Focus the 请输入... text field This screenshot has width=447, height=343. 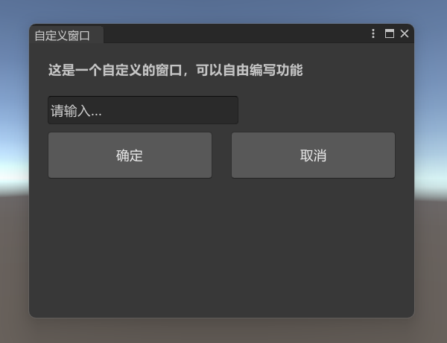(143, 110)
